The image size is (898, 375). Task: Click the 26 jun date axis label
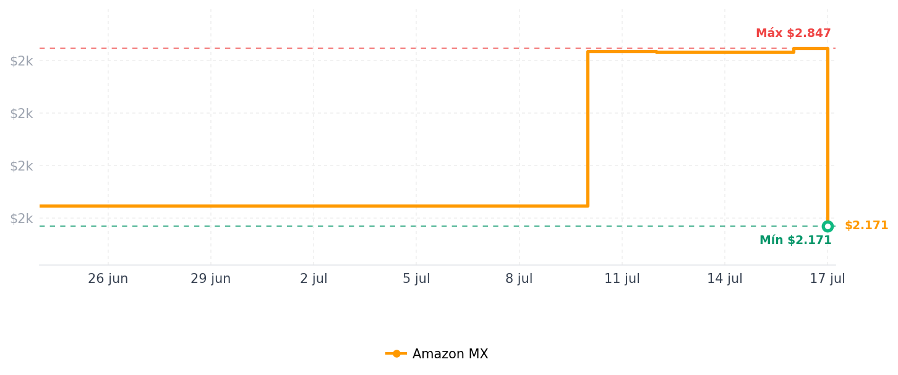coord(108,279)
